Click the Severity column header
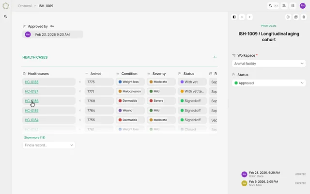Viewport: 310px width, 194px height. pos(159,74)
